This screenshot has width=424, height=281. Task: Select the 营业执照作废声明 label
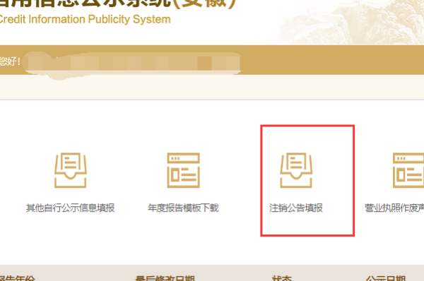(x=394, y=208)
